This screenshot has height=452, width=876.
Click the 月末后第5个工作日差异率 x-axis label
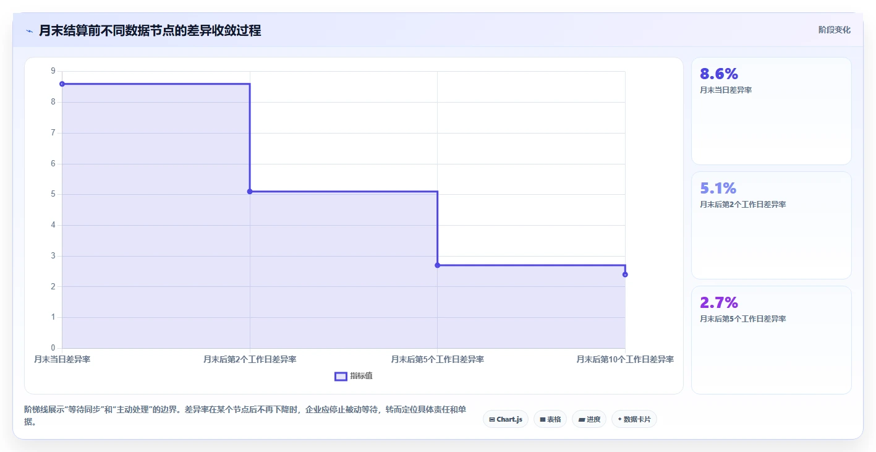click(437, 359)
